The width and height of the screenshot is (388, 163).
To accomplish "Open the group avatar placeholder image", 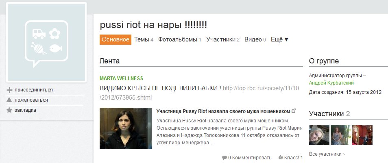I will [x=46, y=42].
